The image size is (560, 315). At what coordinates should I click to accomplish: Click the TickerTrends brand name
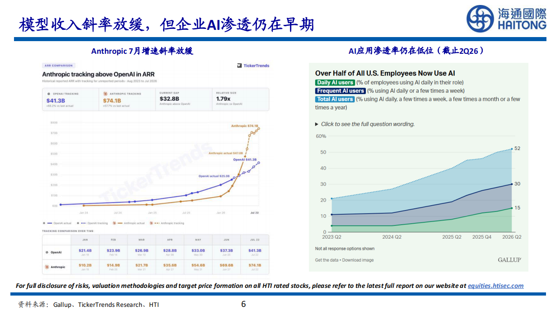tap(256, 66)
